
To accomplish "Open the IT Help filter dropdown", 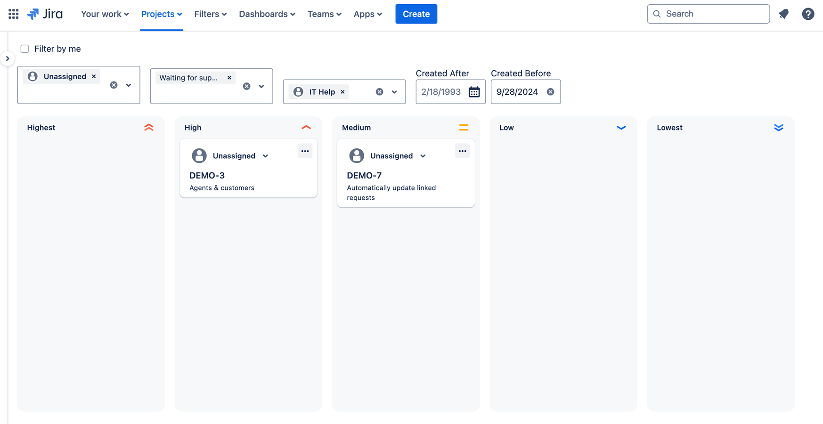I will point(394,92).
